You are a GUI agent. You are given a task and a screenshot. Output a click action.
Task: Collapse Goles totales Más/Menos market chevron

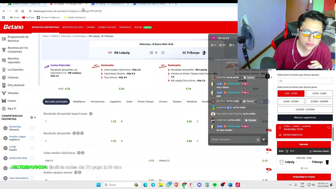[267, 153]
